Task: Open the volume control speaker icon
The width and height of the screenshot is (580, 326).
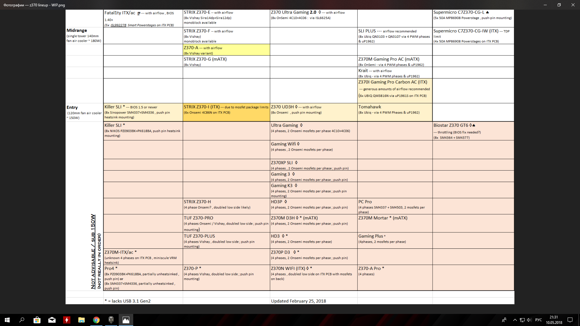Action: coord(529,320)
